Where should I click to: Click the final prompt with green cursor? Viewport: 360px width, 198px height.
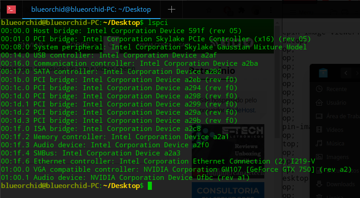76,186
